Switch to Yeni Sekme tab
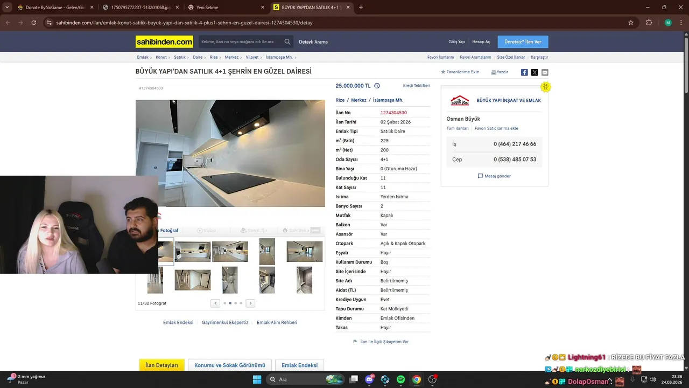 click(226, 8)
